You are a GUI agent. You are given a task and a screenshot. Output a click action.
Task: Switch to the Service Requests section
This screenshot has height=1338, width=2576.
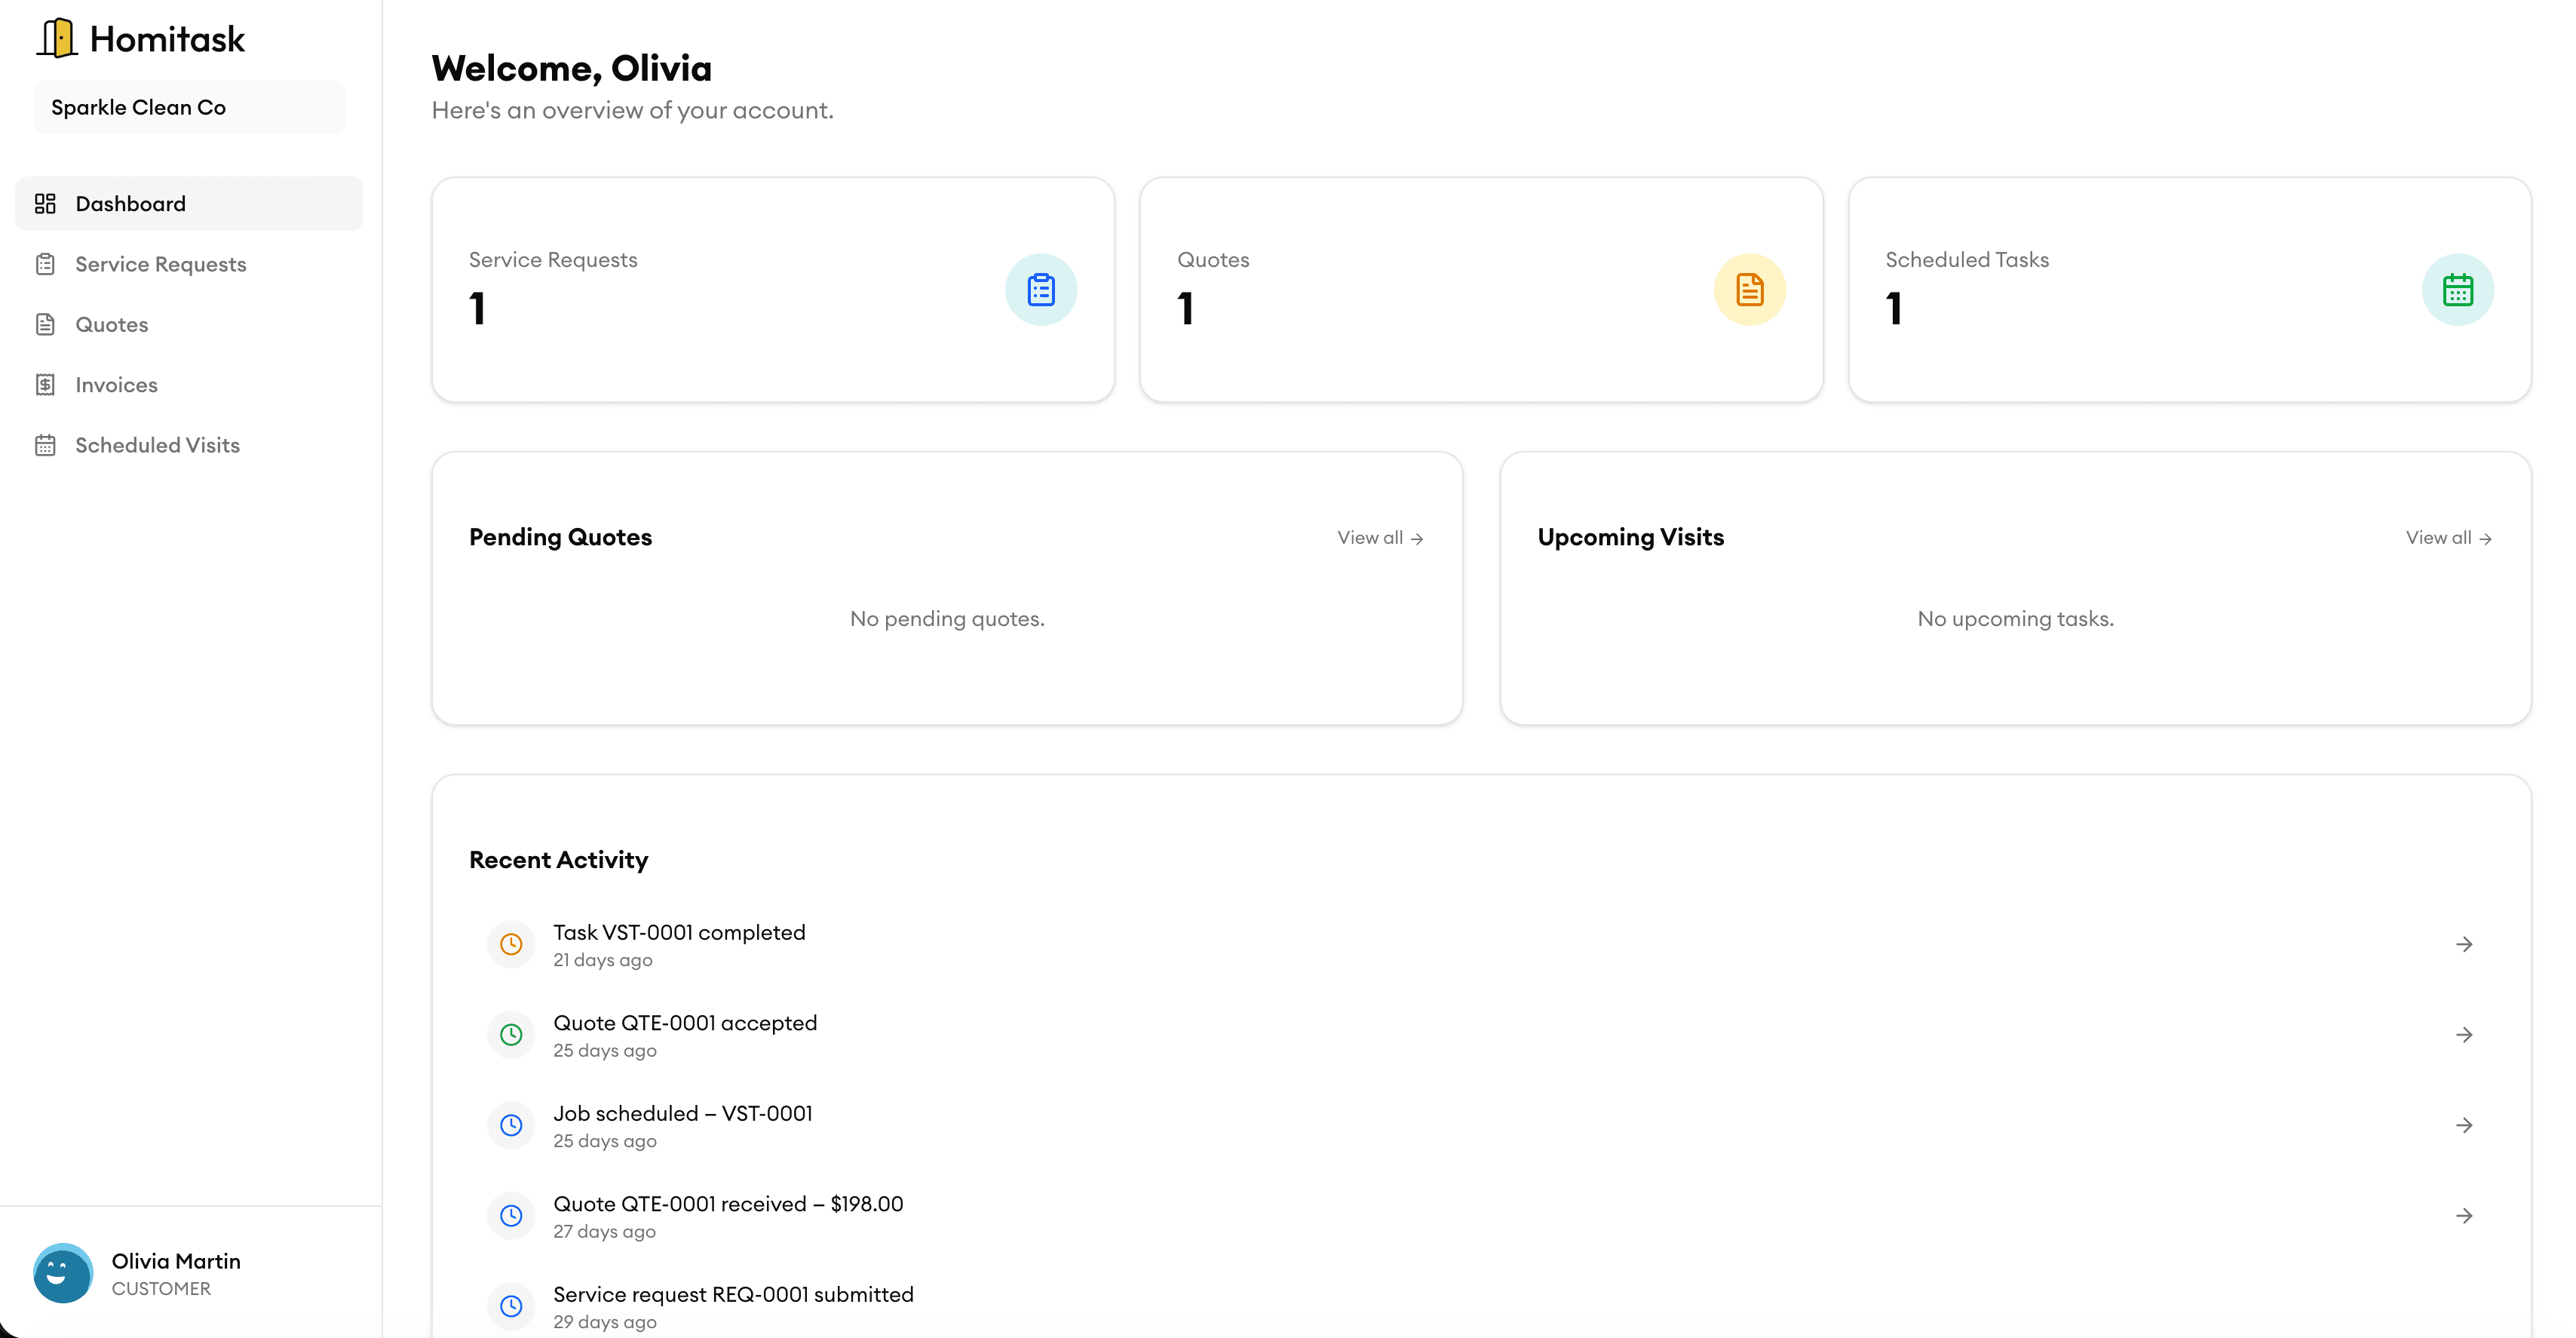(x=160, y=263)
